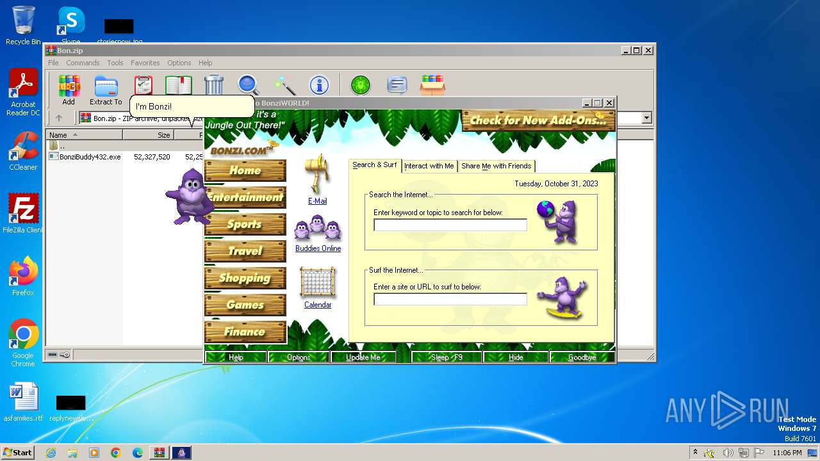Open the E-Mail mailbox icon in BonziWORLD
This screenshot has width=820, height=461.
(317, 174)
